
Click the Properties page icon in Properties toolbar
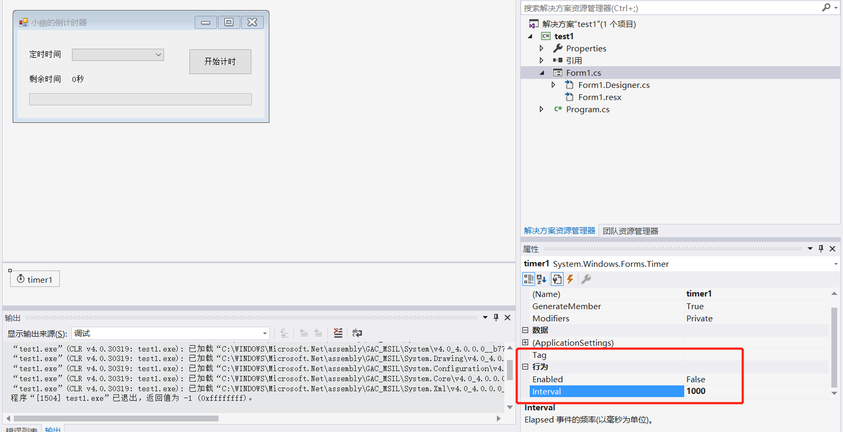pyautogui.click(x=557, y=279)
